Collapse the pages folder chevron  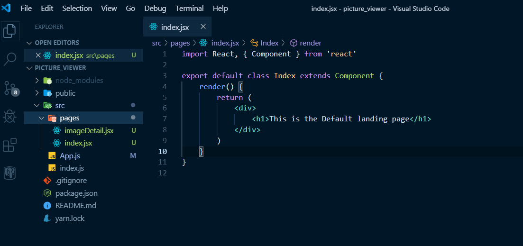click(x=42, y=118)
